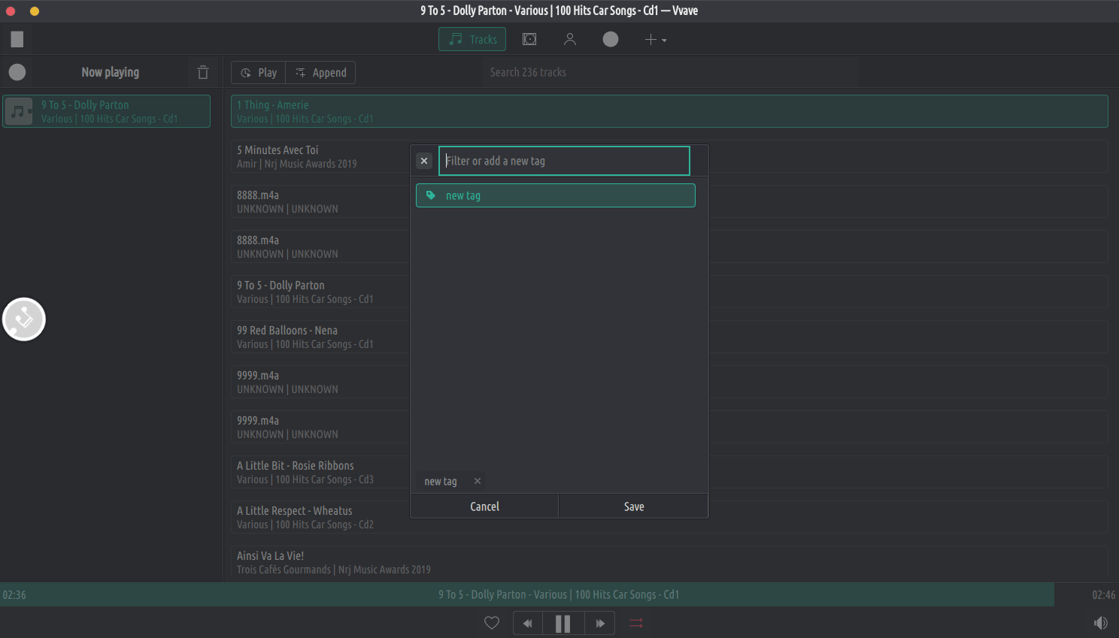This screenshot has height=638, width=1119.
Task: Select the new tag list entry
Action: click(x=555, y=195)
